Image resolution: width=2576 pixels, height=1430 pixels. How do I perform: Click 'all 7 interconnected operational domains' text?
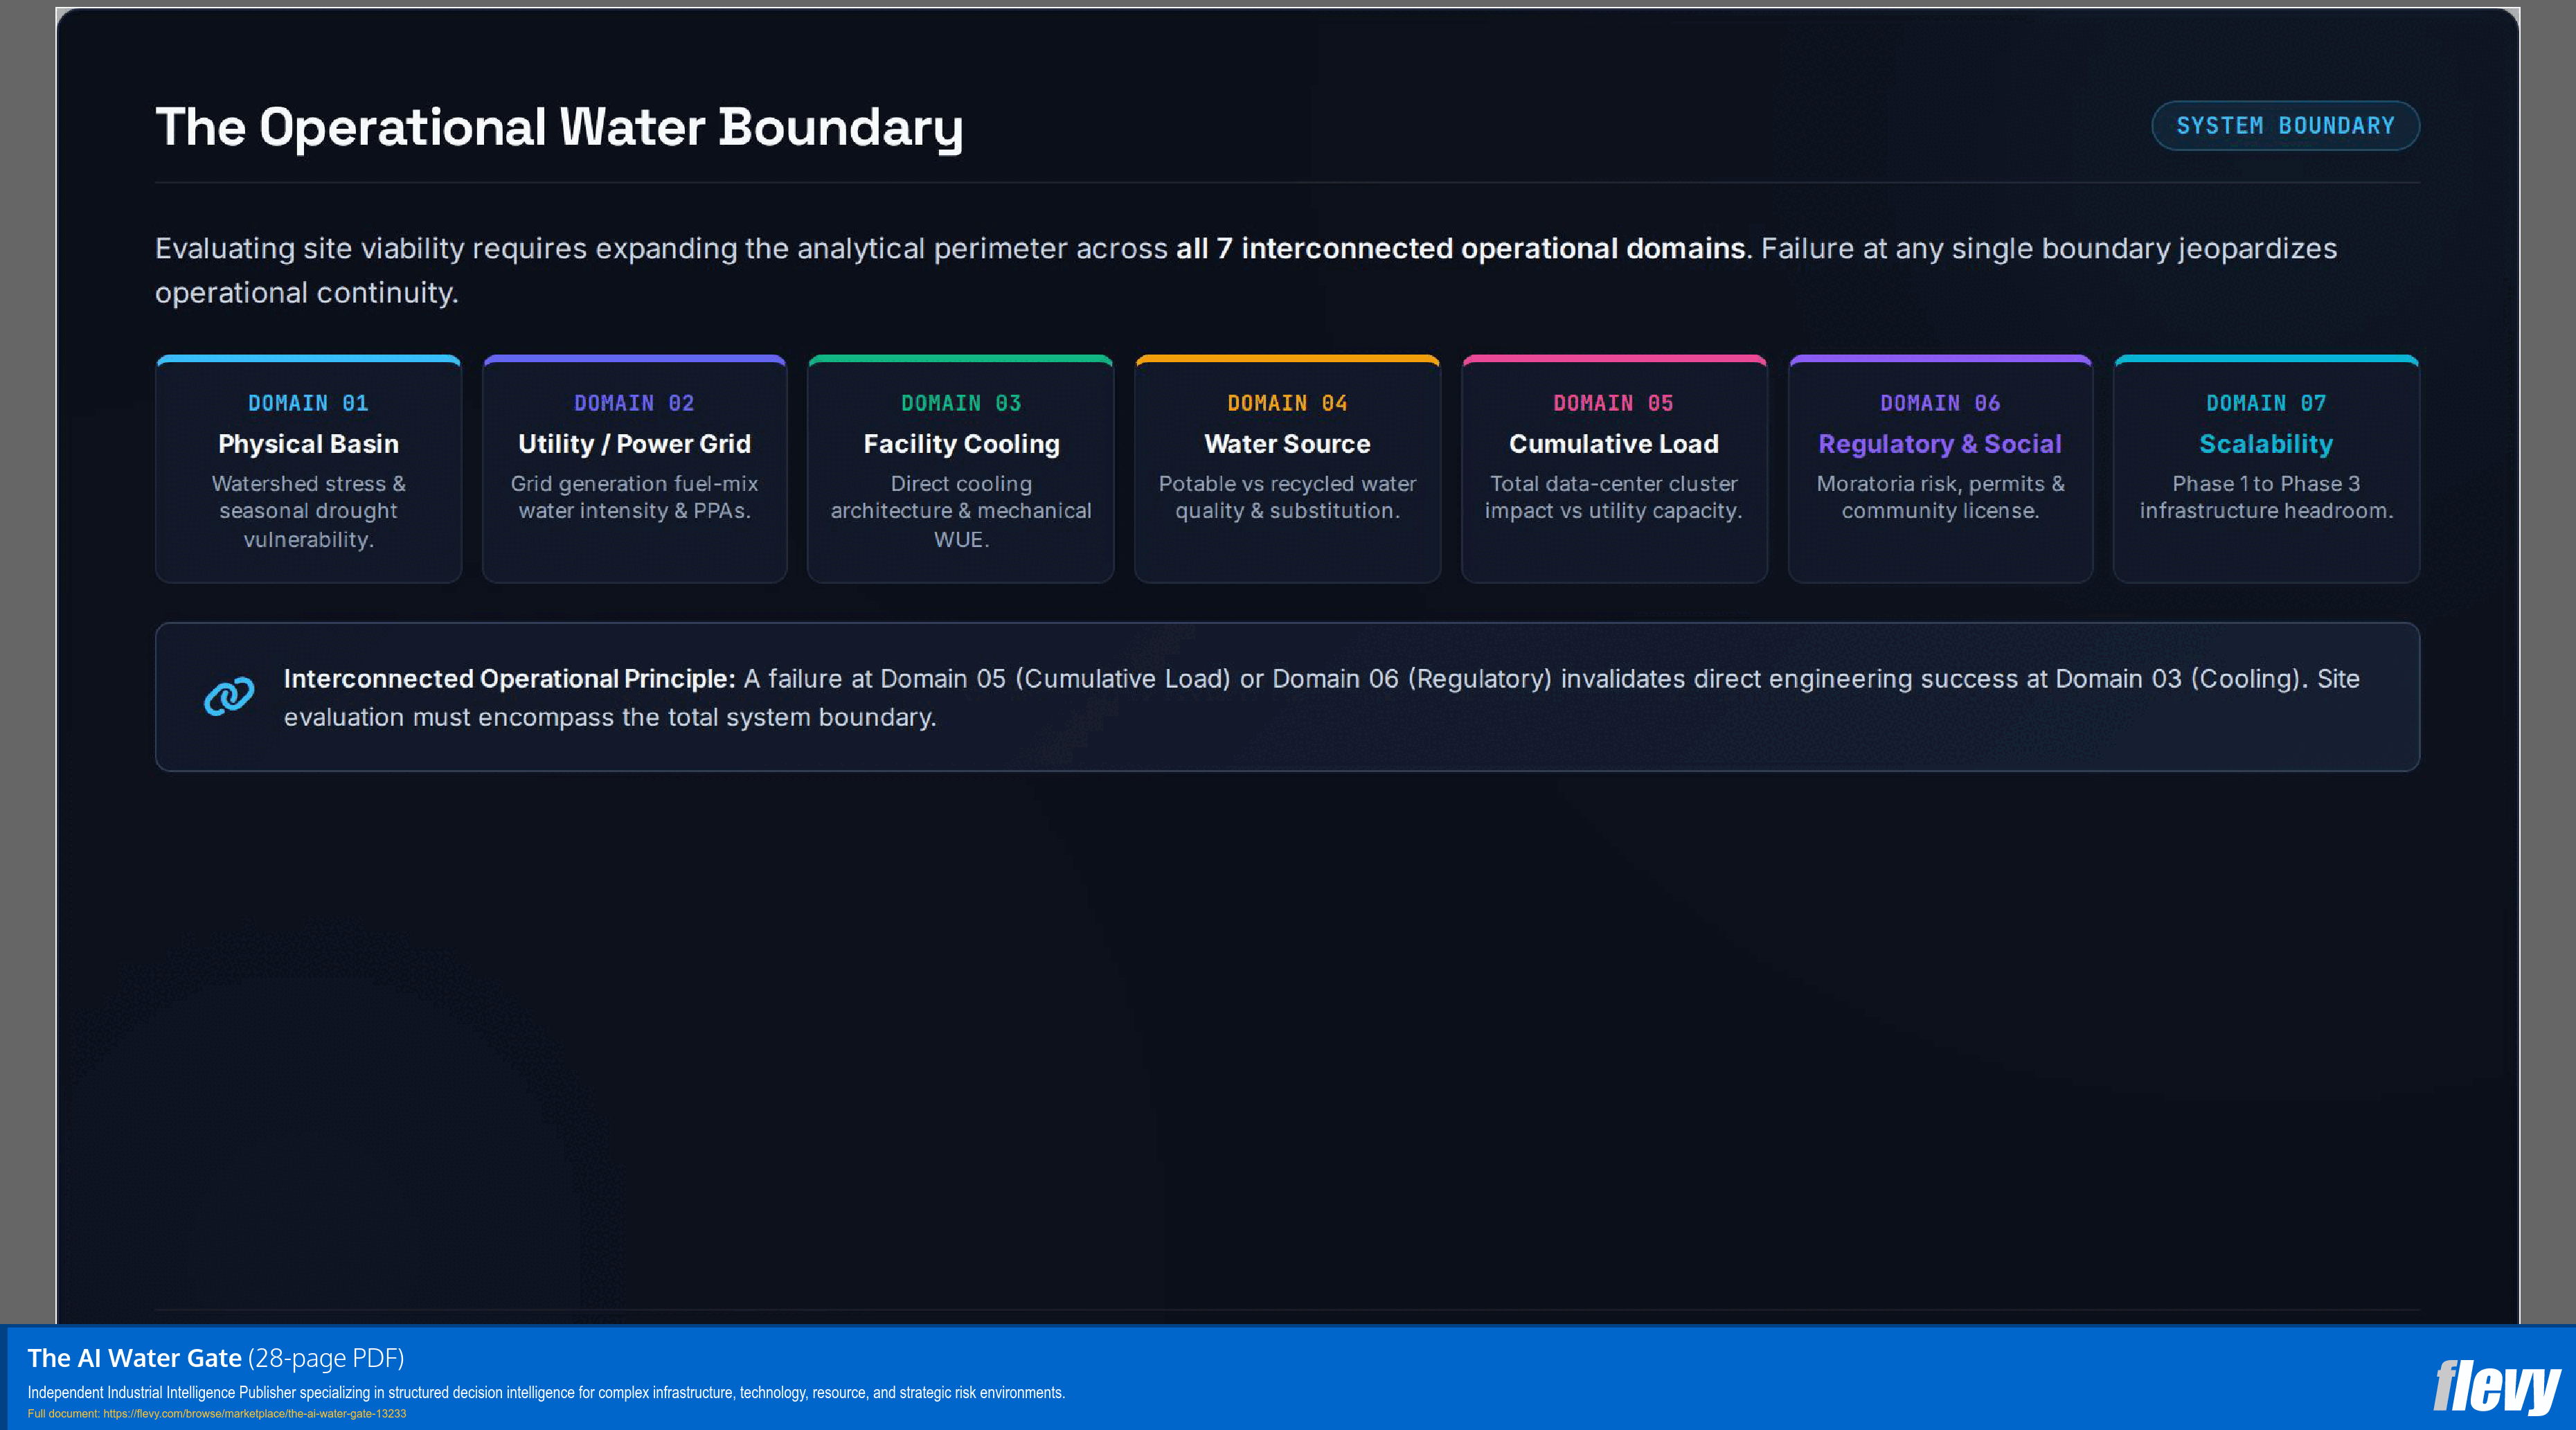click(x=1460, y=248)
